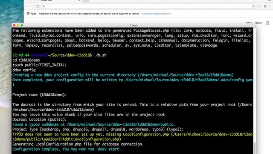This screenshot has height=154, width=273.
Task: Zoom the terminal with the green button
Action: tap(22, 25)
